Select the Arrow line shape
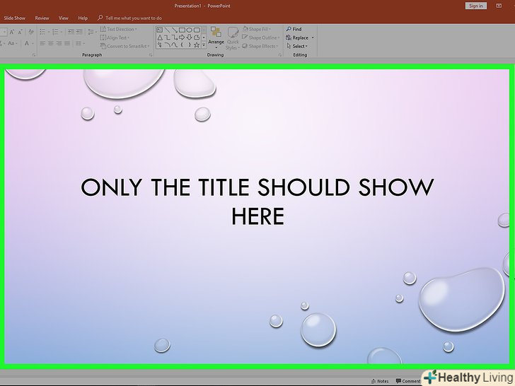Image resolution: width=515 pixels, height=386 pixels. tap(175, 30)
